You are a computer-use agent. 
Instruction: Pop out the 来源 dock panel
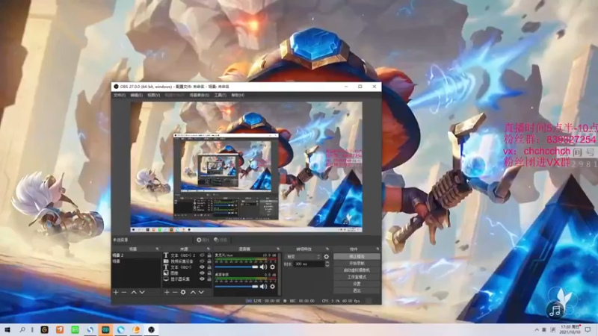(209, 249)
